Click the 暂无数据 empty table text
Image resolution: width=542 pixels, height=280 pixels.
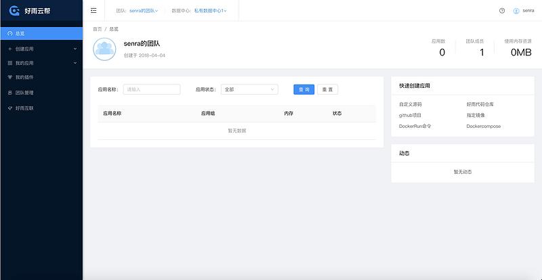237,131
